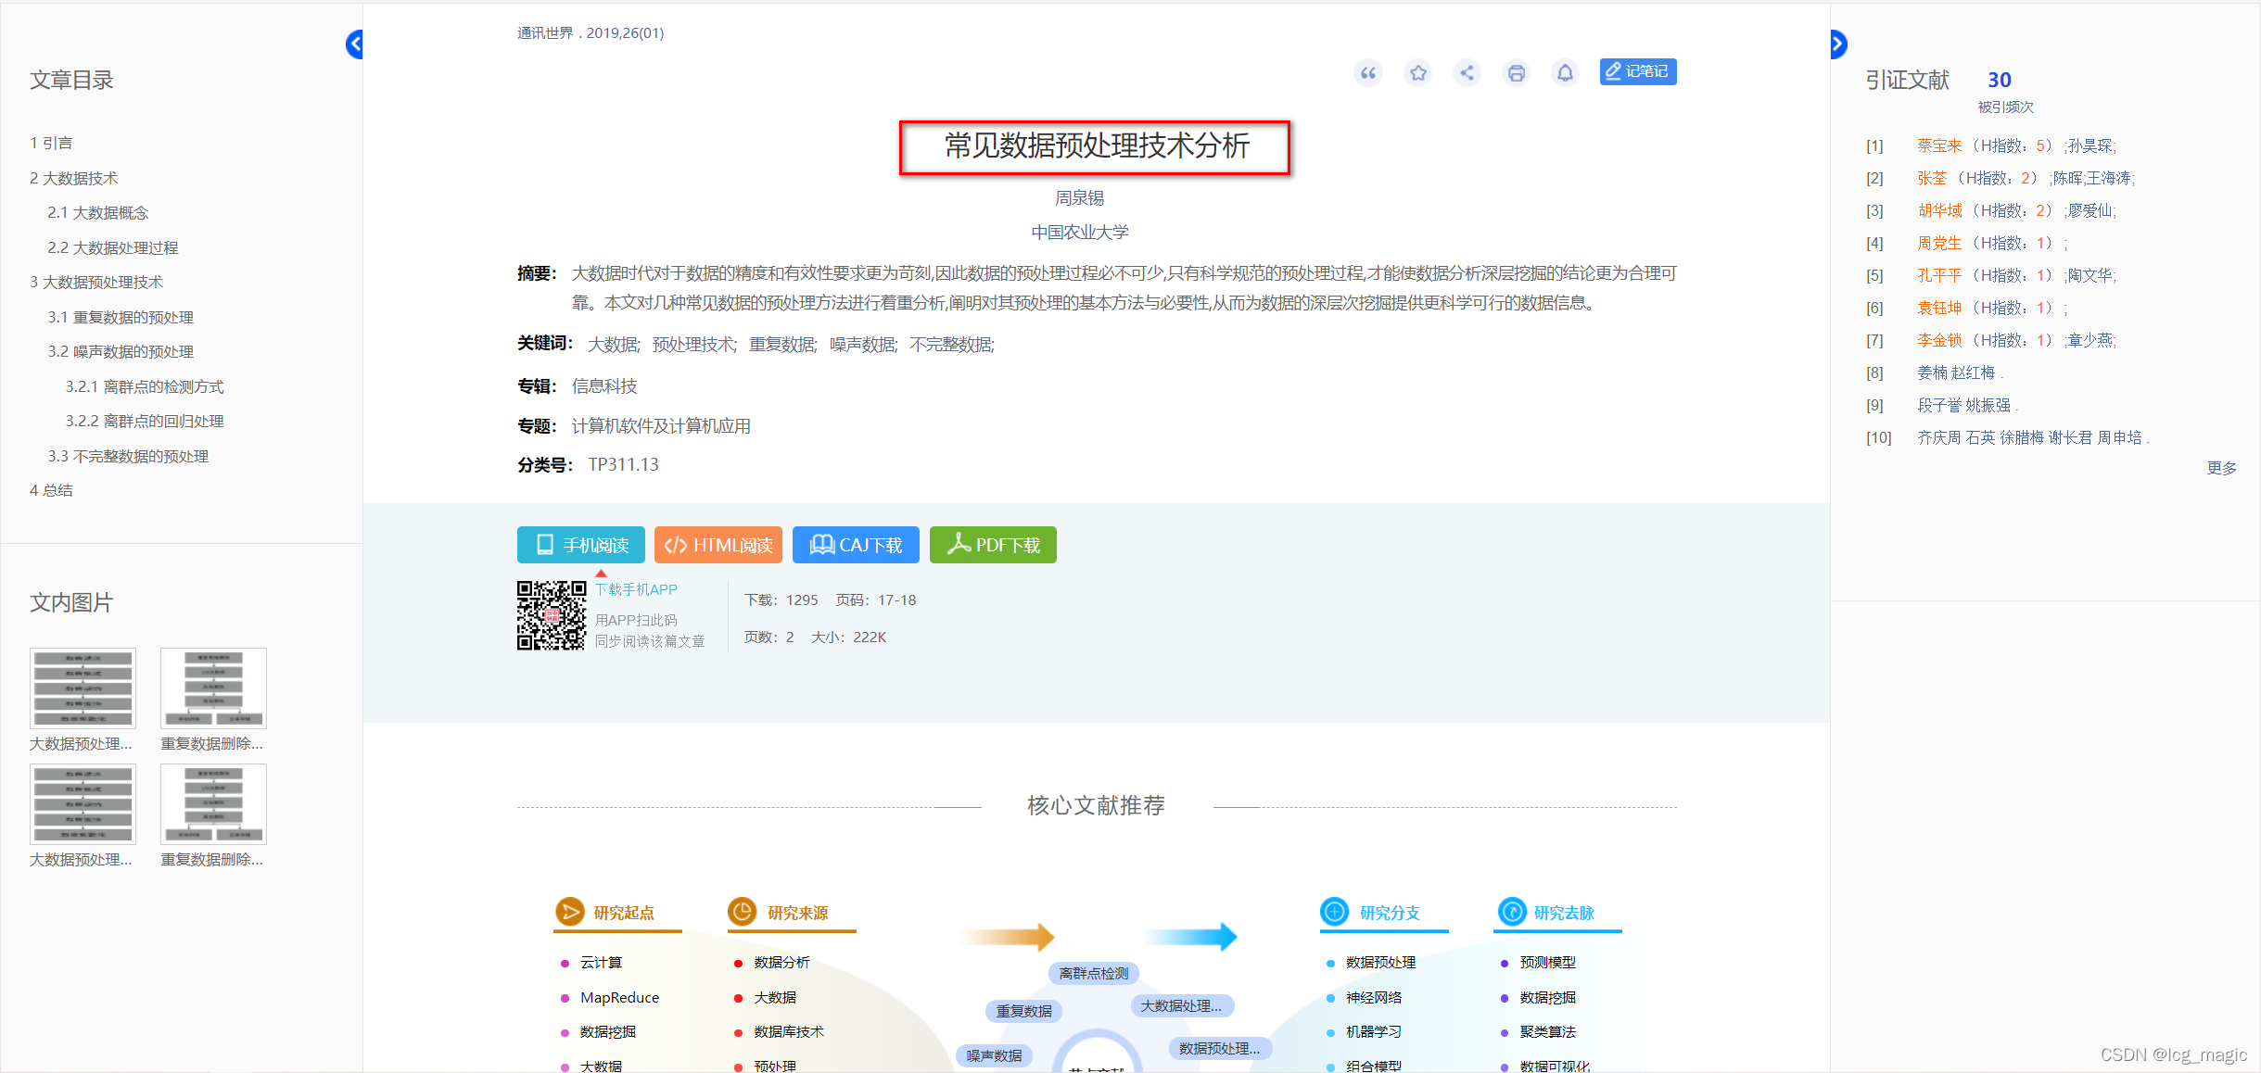Collapse the right sidebar with blue arrow
The image size is (2261, 1073).
tap(1838, 44)
